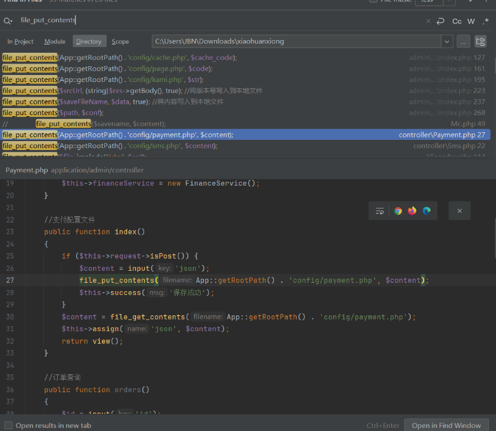Select highlighted Payment.php 27 result
Image resolution: width=496 pixels, height=431 pixels.
[x=244, y=135]
